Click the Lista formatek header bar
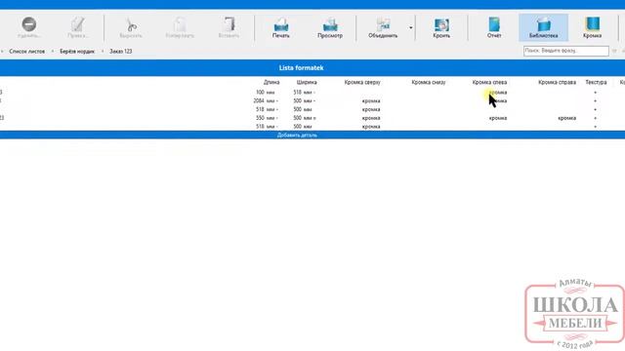 pos(301,68)
